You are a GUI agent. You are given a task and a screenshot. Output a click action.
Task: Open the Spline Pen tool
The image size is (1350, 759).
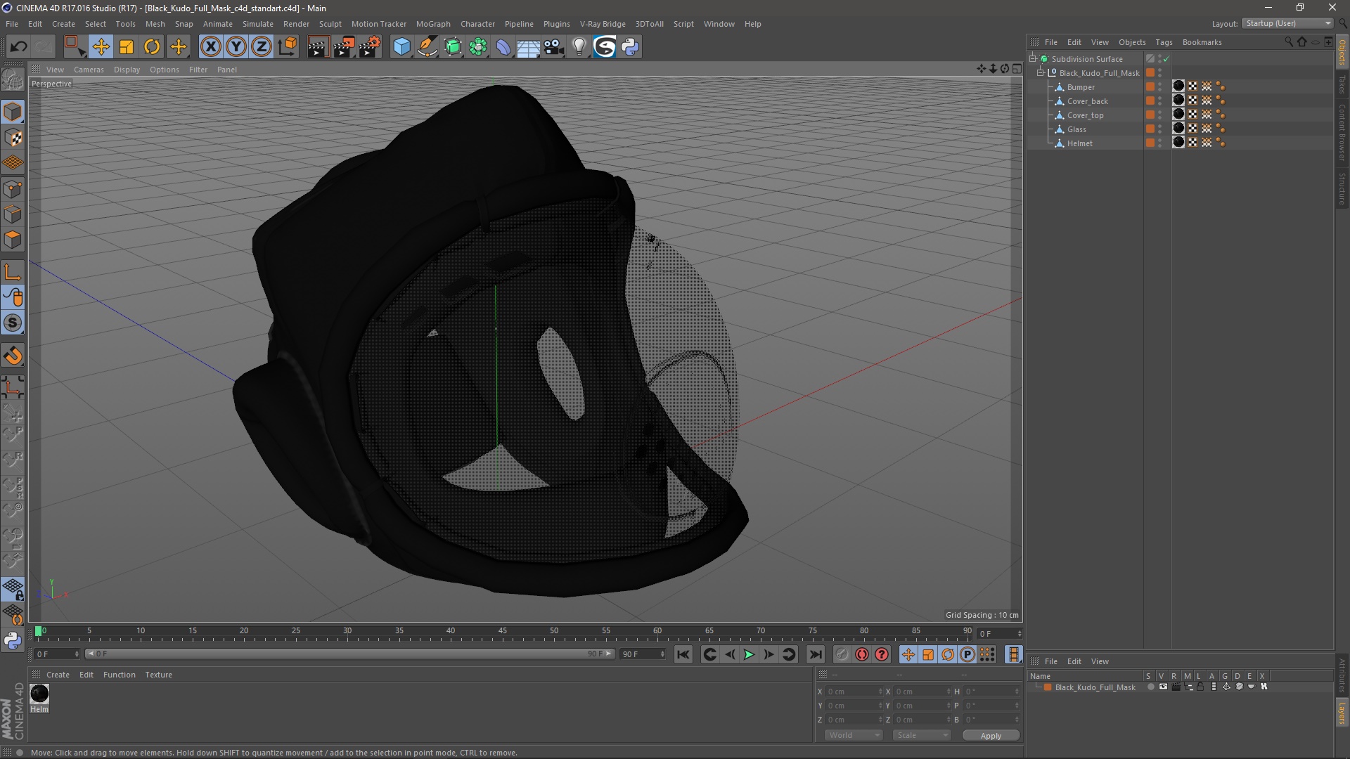[x=427, y=47]
